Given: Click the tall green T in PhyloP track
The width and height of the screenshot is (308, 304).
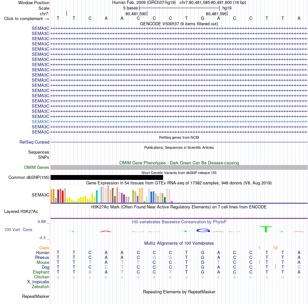Looking at the screenshot, I should click(x=266, y=229).
